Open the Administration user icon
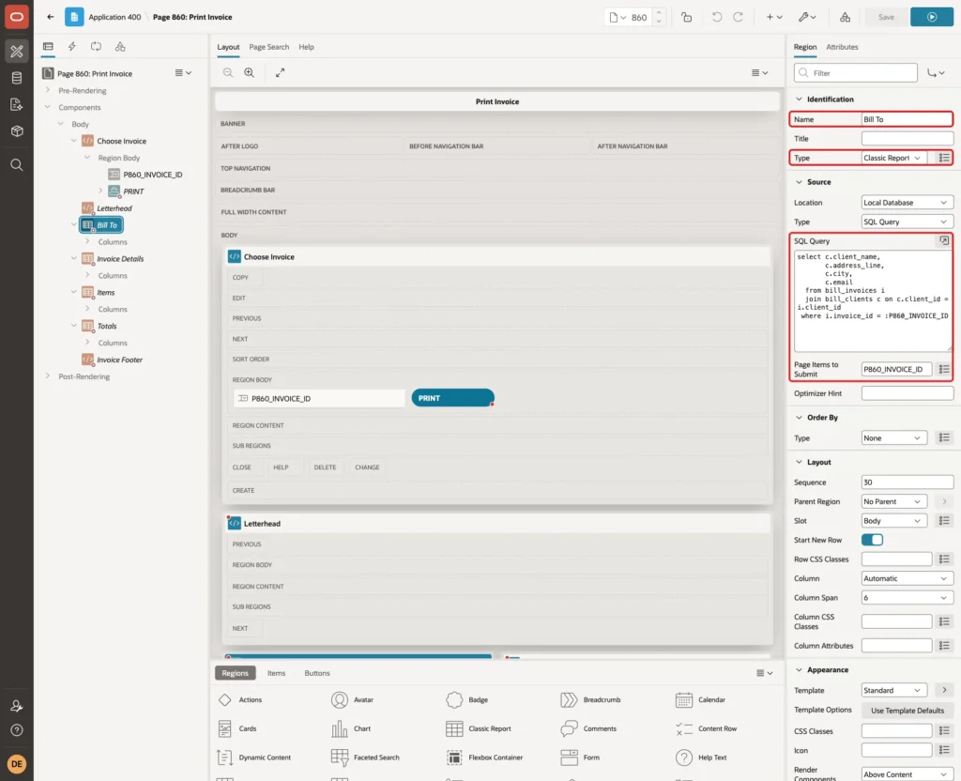Viewport: 961px width, 781px height. tap(17, 706)
